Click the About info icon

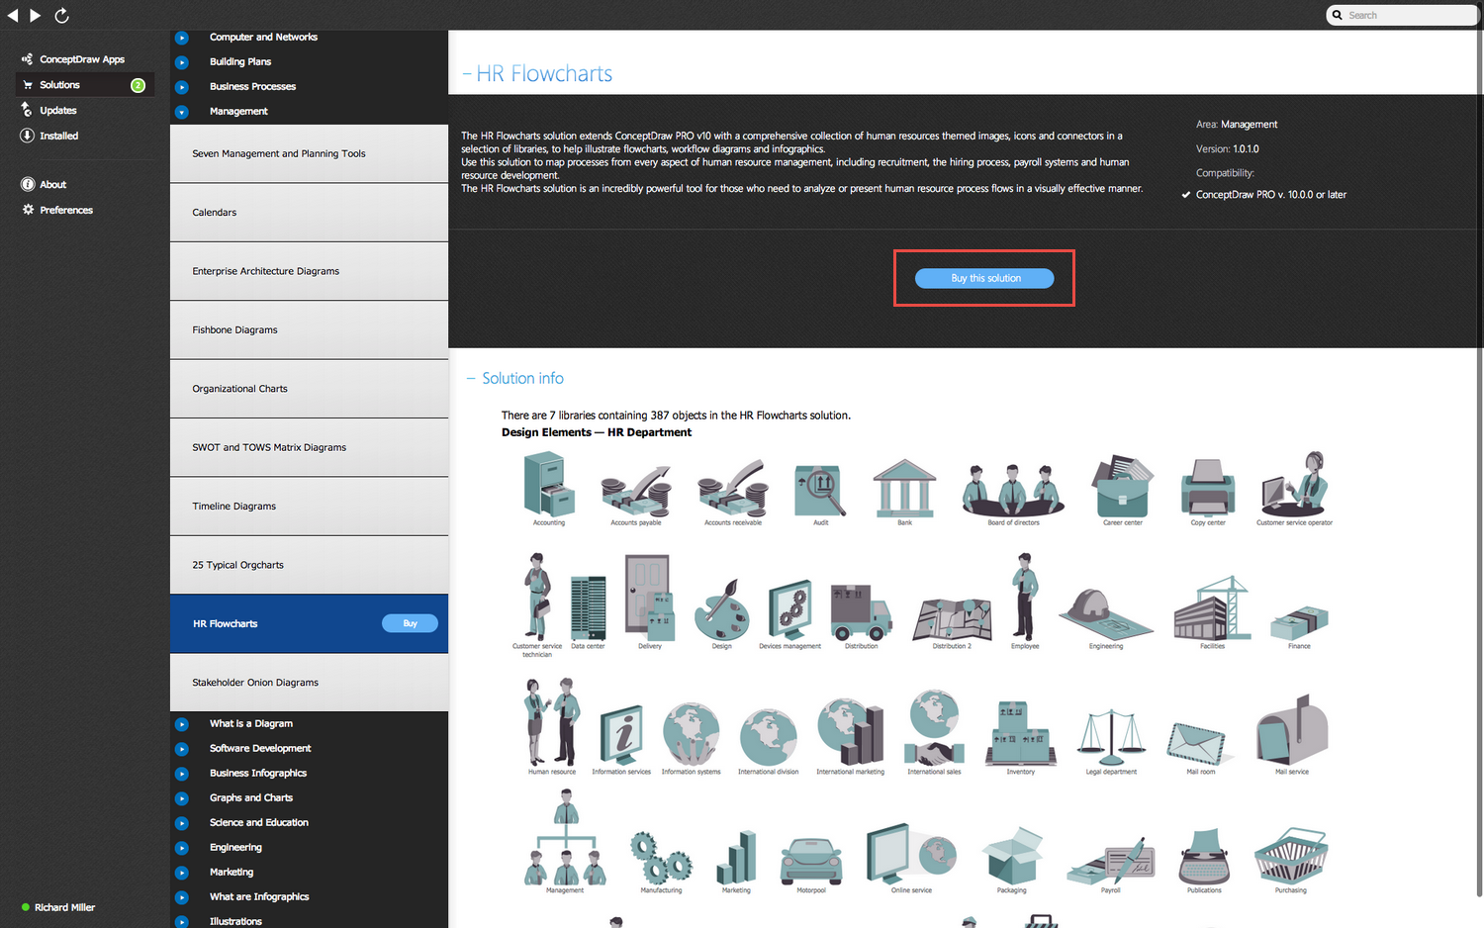pos(28,184)
